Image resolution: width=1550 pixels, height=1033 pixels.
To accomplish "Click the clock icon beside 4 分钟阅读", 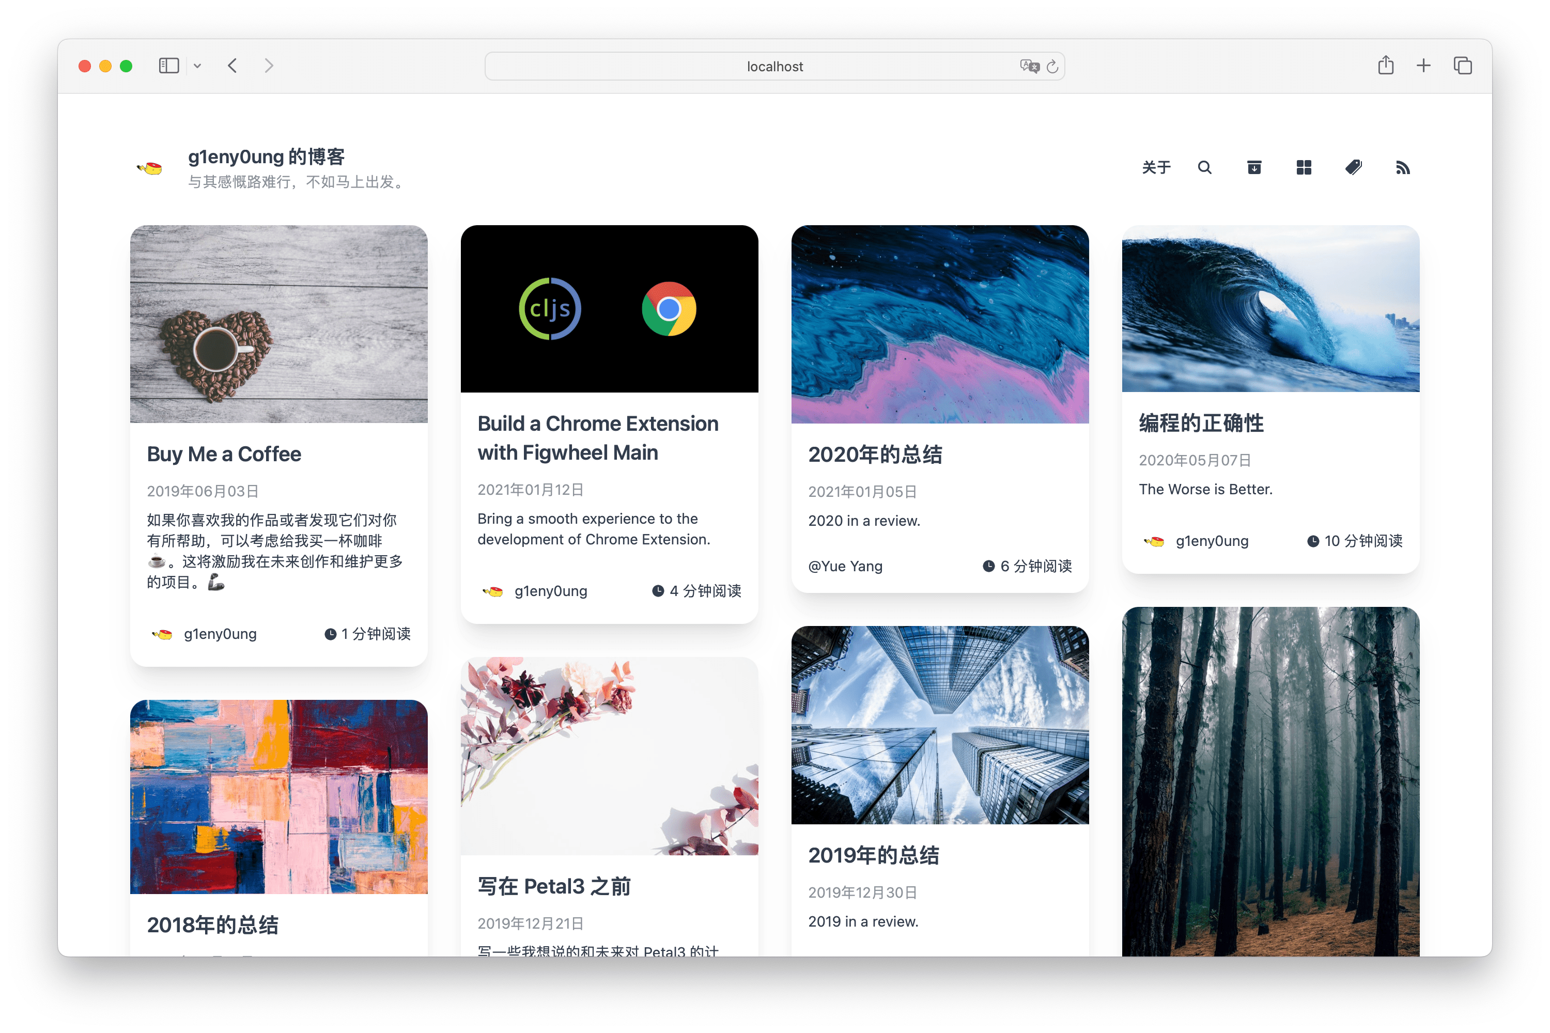I will [658, 591].
